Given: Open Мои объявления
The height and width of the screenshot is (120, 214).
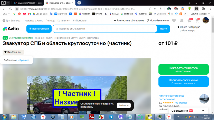Looking at the screenshot, I should [158, 20].
